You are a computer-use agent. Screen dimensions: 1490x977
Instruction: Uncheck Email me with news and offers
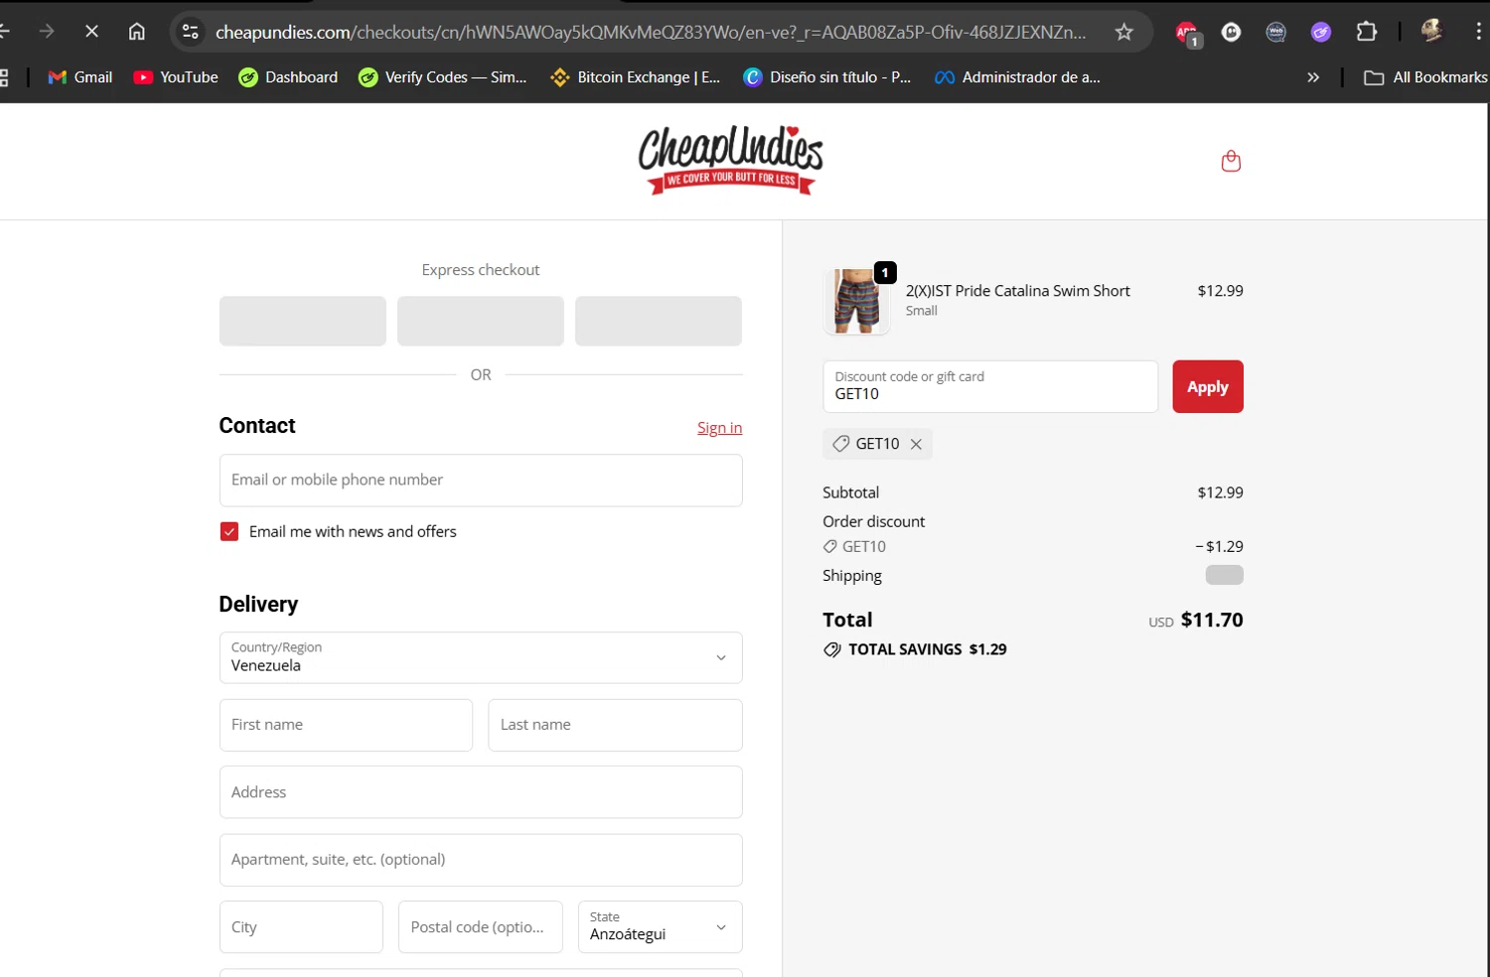(229, 531)
